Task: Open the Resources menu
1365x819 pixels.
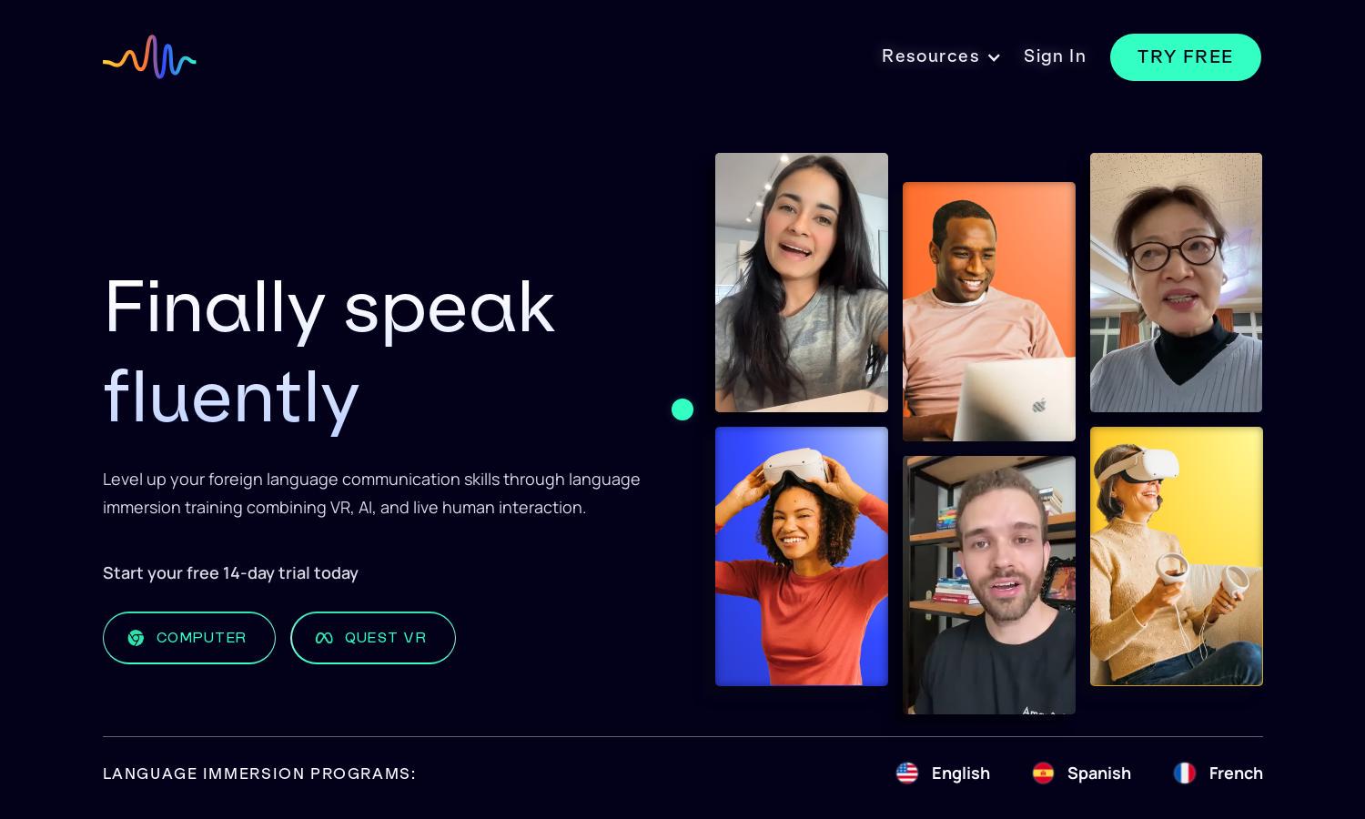Action: (x=941, y=56)
